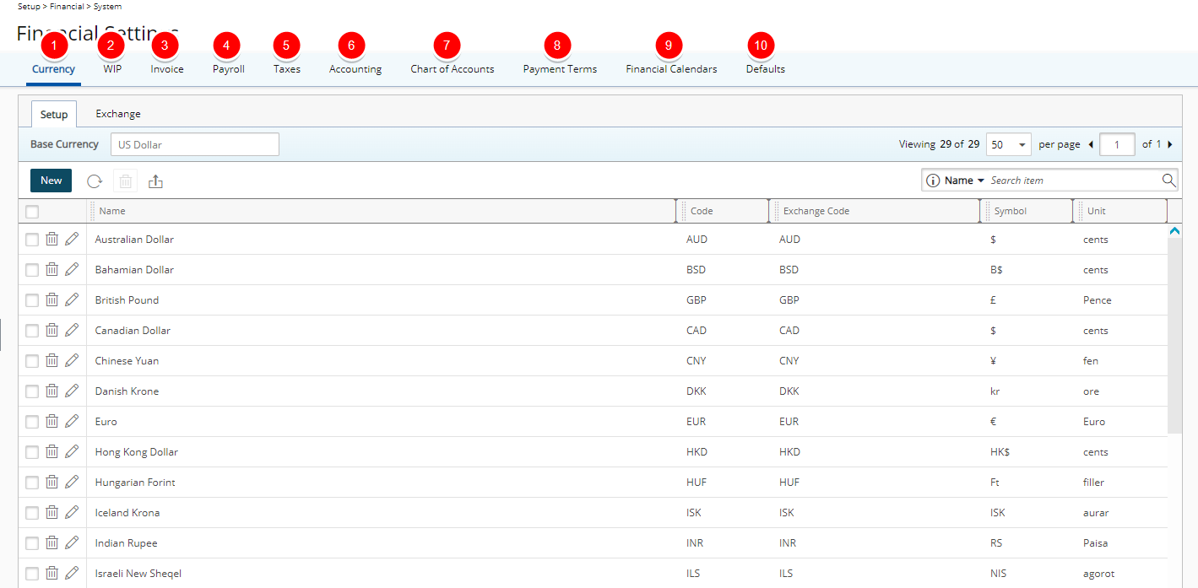Check the Canadian Dollar row checkbox
This screenshot has height=588, width=1198.
32,331
